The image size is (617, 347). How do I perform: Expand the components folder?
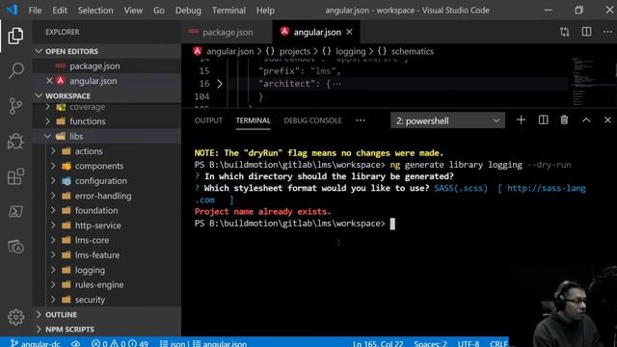53,166
